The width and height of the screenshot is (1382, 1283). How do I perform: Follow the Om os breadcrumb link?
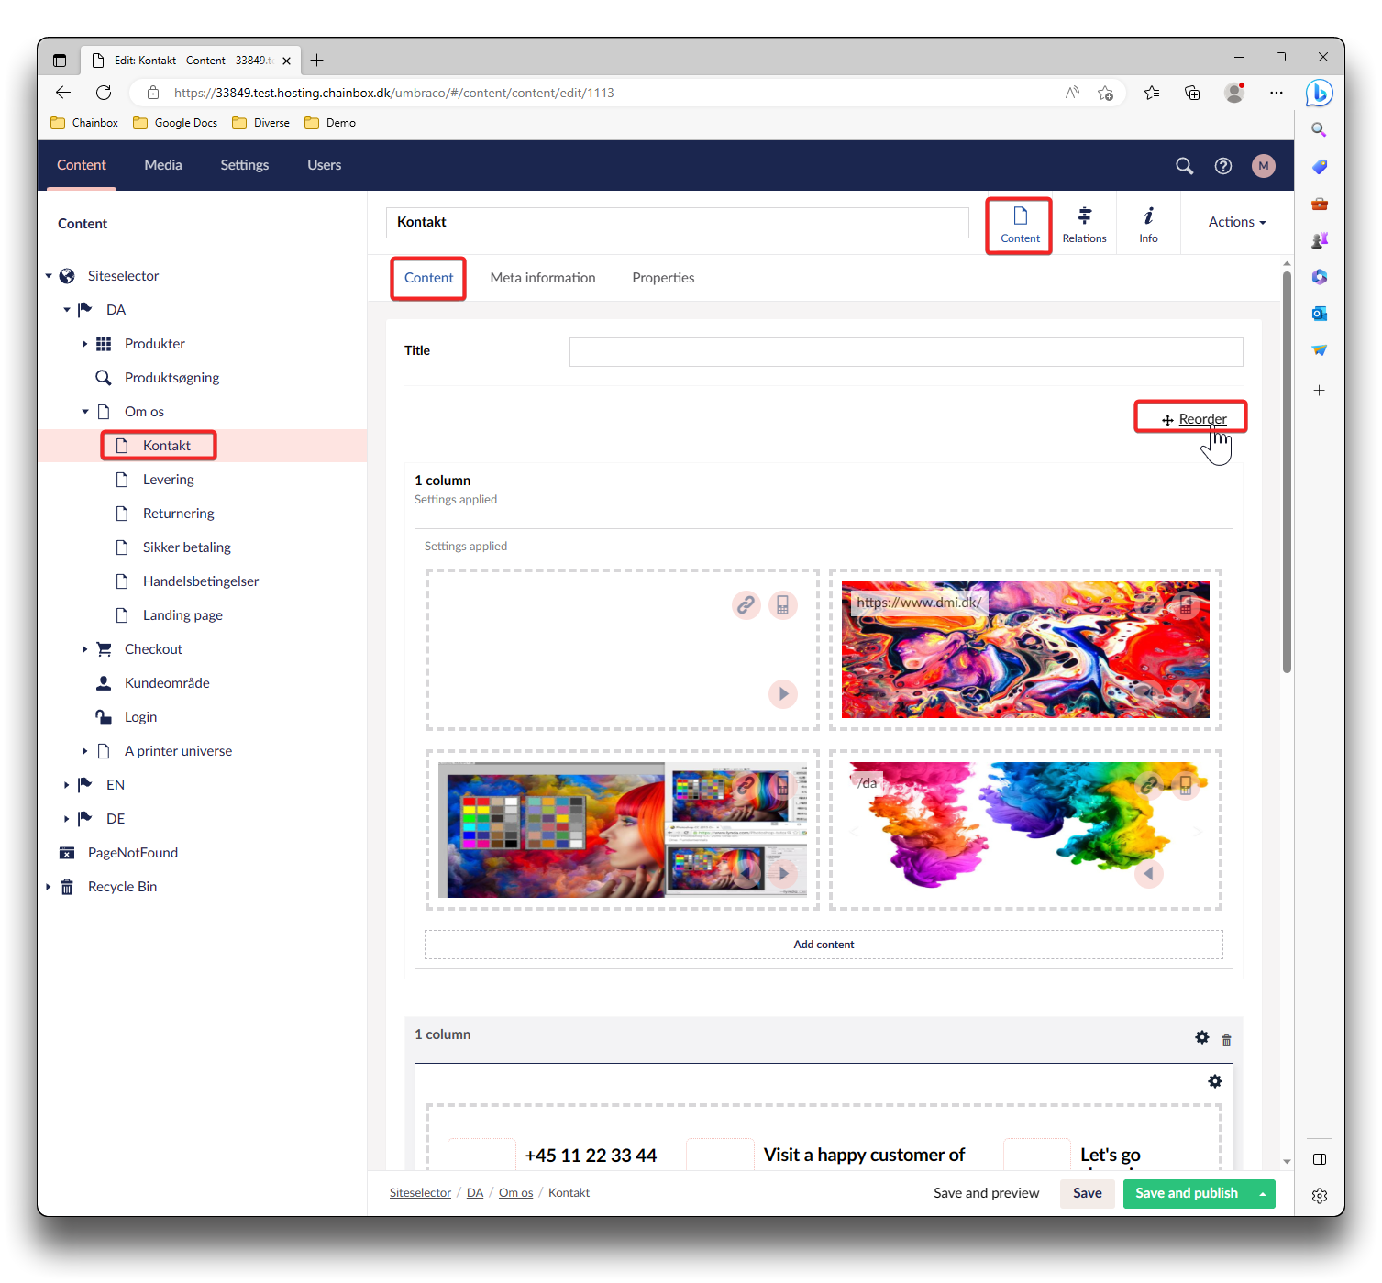[515, 1193]
